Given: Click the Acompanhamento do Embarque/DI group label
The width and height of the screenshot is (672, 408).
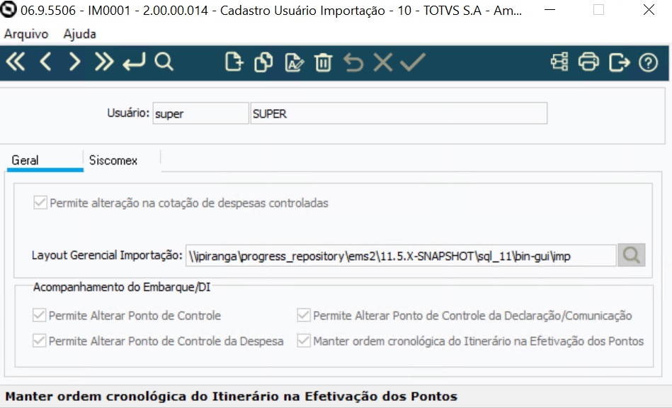Looking at the screenshot, I should click(x=122, y=287).
